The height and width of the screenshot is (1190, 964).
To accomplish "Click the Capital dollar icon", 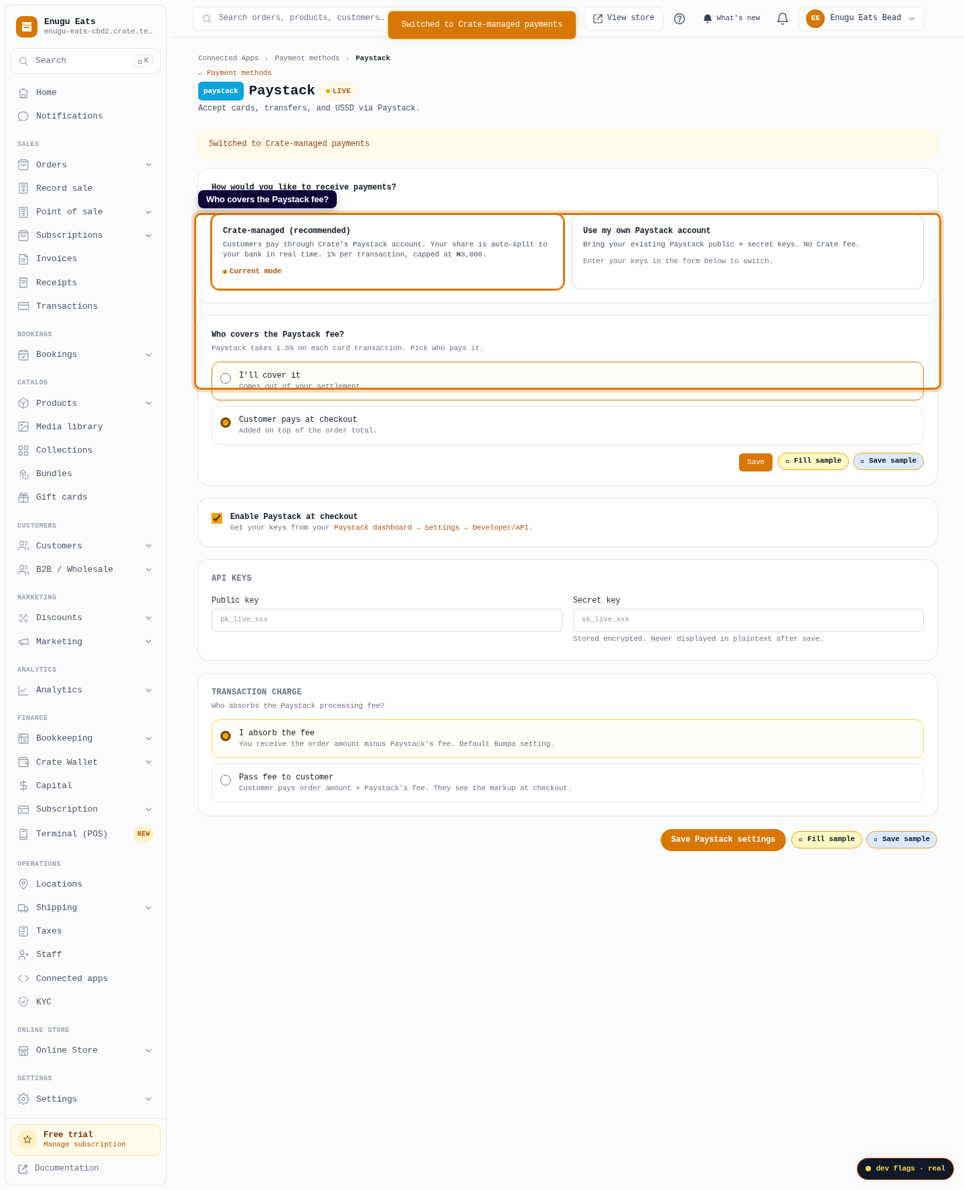I will pos(23,786).
